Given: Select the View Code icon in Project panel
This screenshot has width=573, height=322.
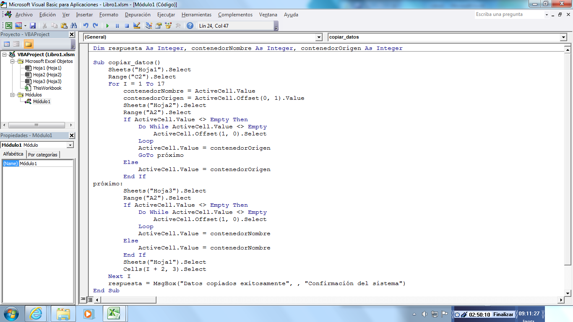Looking at the screenshot, I should coord(7,44).
